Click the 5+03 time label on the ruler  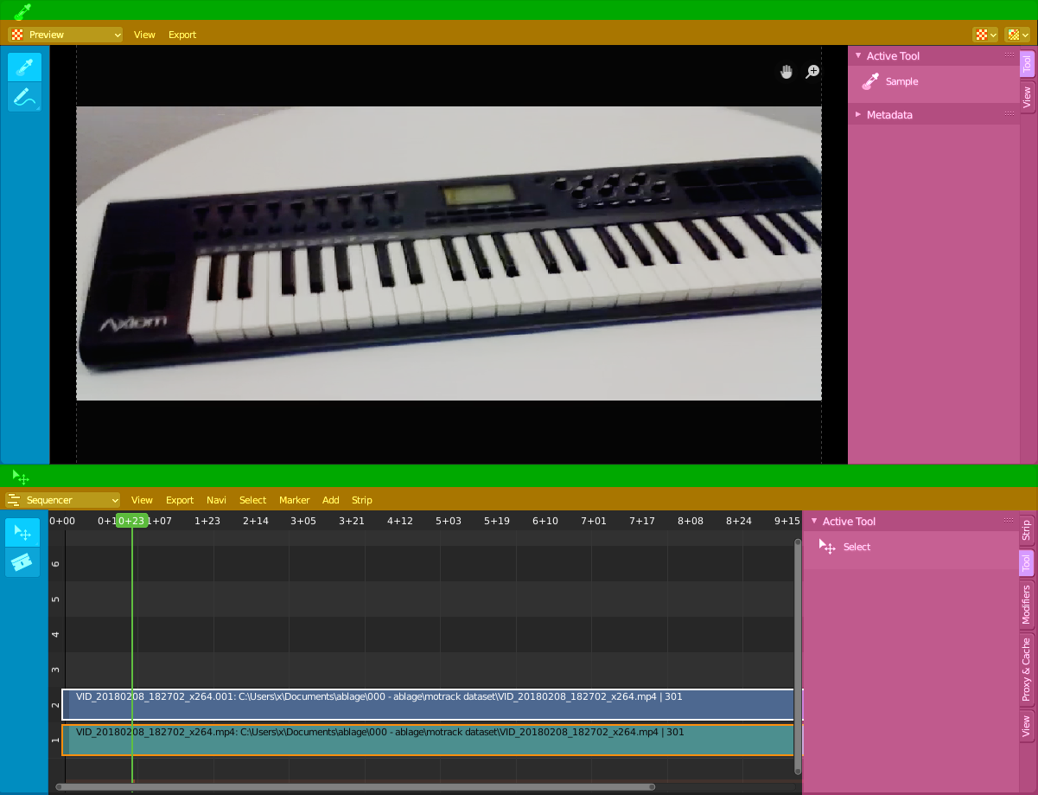[x=449, y=521]
